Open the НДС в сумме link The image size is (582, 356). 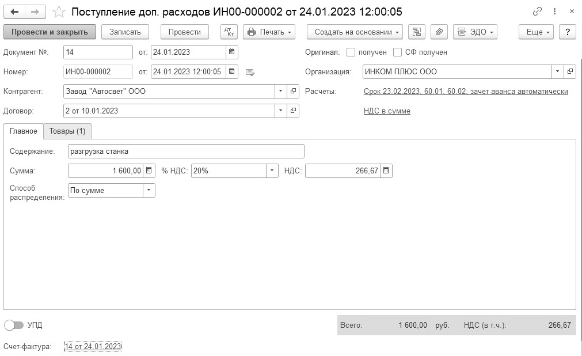pyautogui.click(x=387, y=111)
